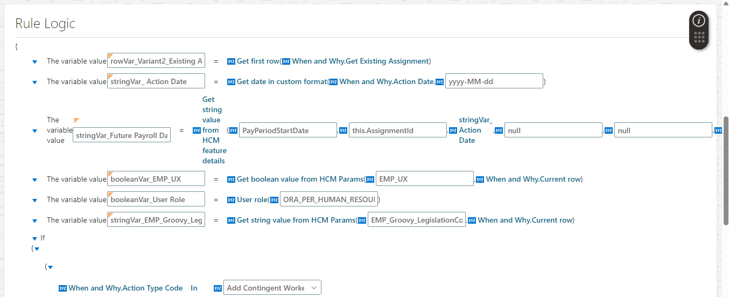This screenshot has width=729, height=297.
Task: Click the xyz icon before the stringVar_ Action Date parameter
Action: click(453, 130)
